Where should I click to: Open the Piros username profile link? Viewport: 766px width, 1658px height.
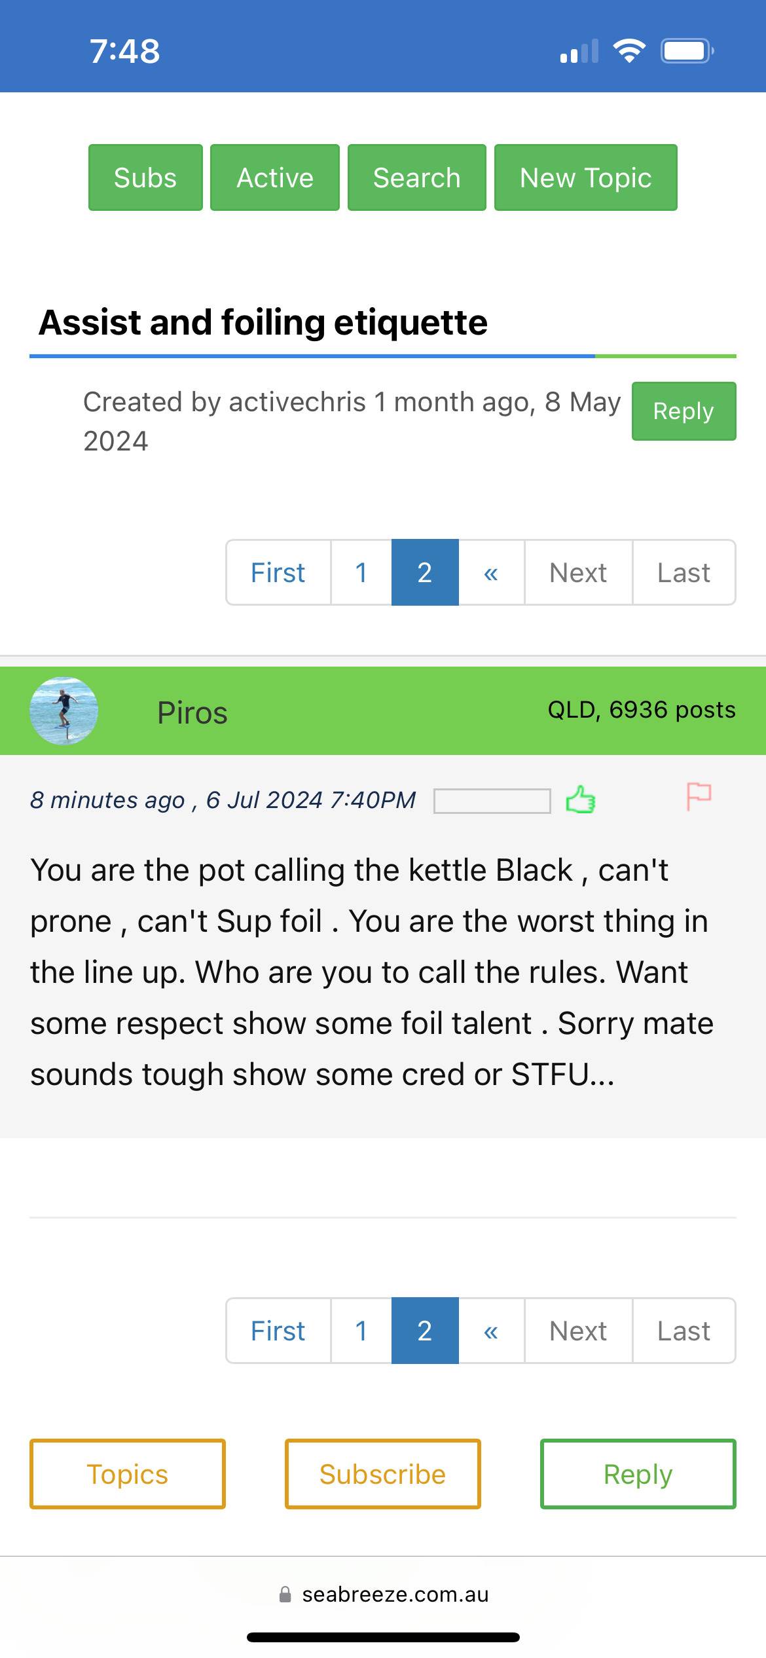tap(192, 712)
